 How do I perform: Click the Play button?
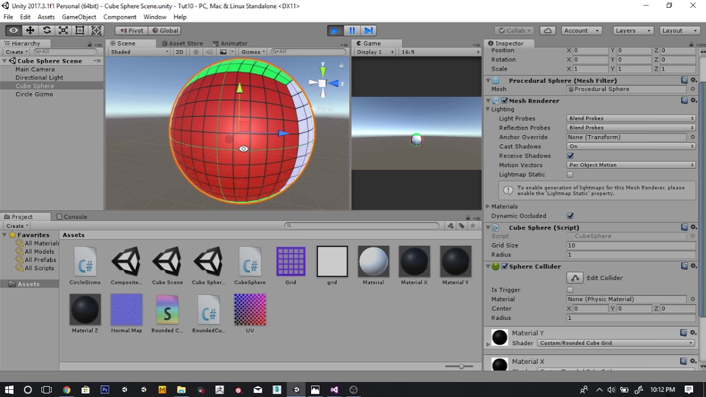tap(335, 31)
